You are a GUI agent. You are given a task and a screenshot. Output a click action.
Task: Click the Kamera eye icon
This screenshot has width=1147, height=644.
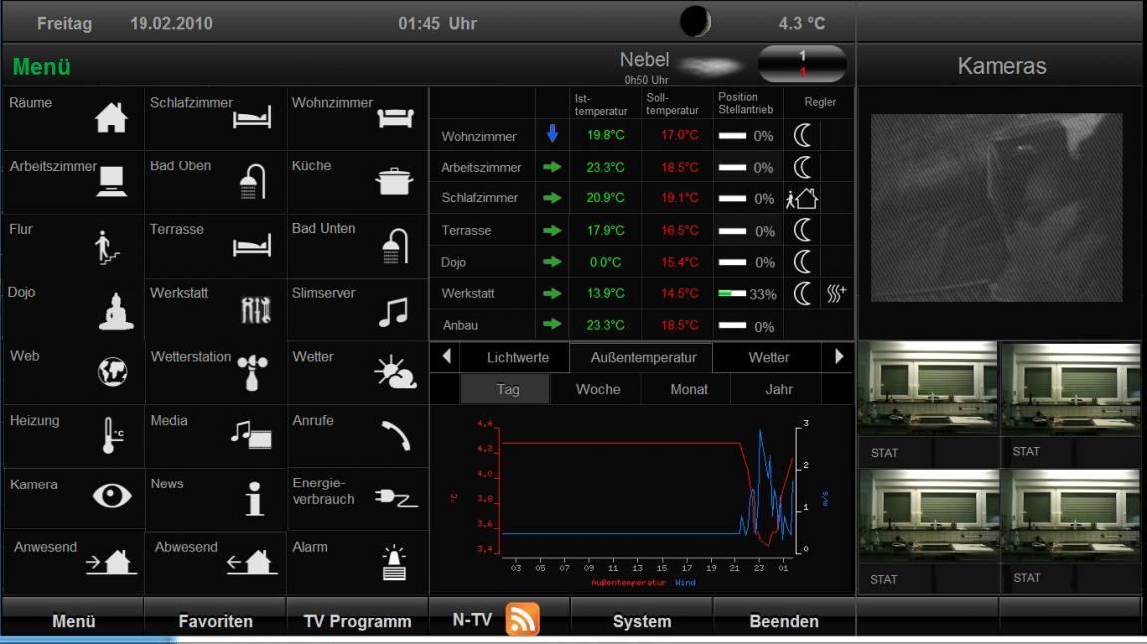tap(111, 497)
